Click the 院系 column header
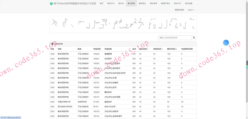Image resolution: width=248 pixels, height=119 pixels. click(x=79, y=49)
